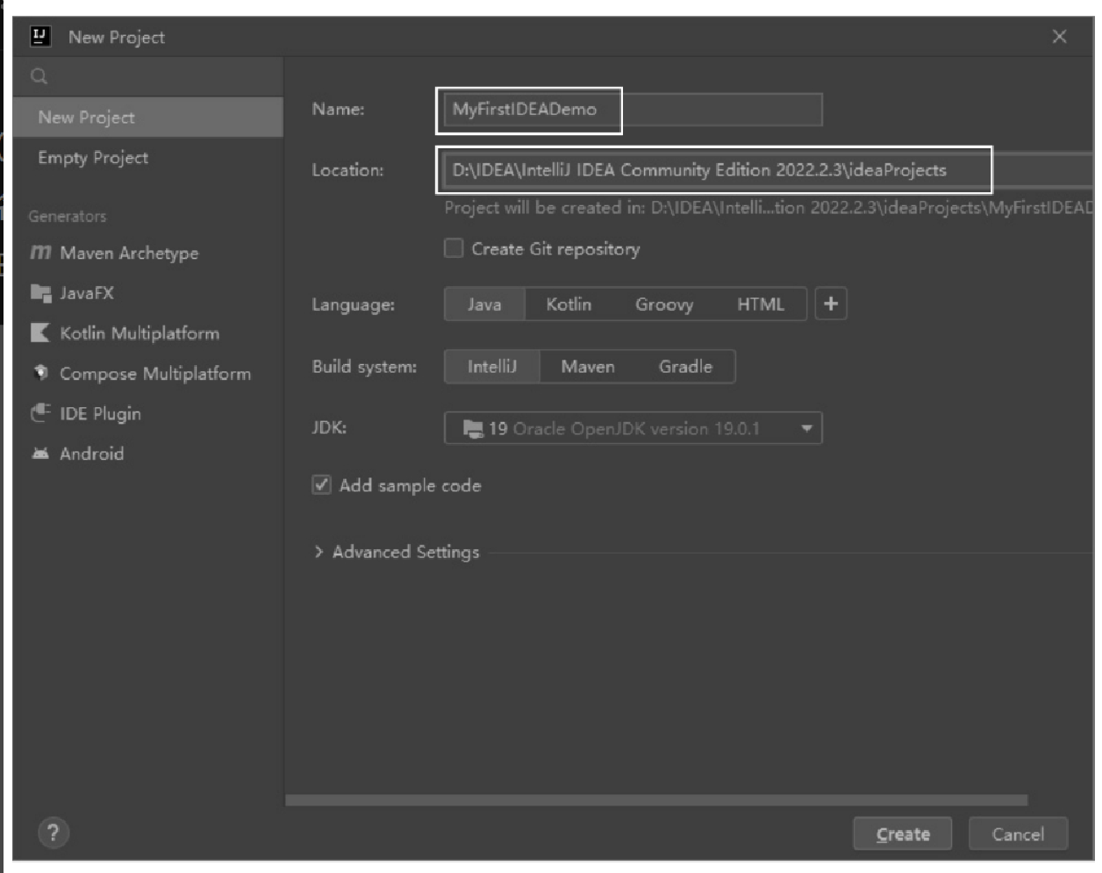Select HTML as the language

(x=760, y=304)
